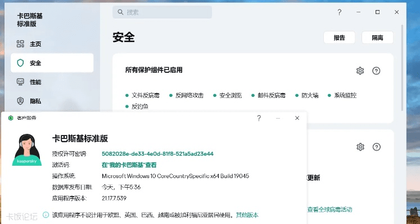
Task: Open protection components settings gear
Action: (360, 71)
